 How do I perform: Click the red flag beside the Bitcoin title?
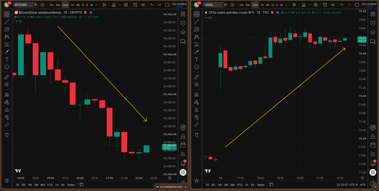point(85,13)
